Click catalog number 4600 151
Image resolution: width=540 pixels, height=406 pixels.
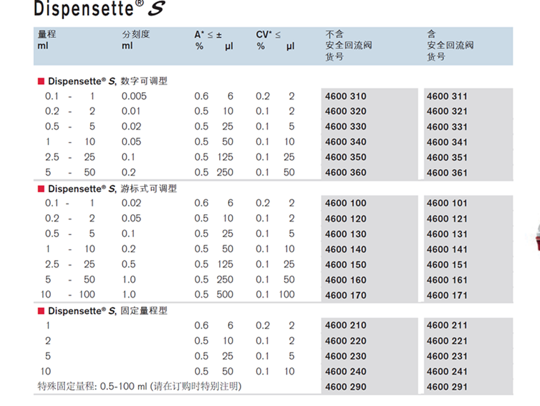tap(447, 265)
